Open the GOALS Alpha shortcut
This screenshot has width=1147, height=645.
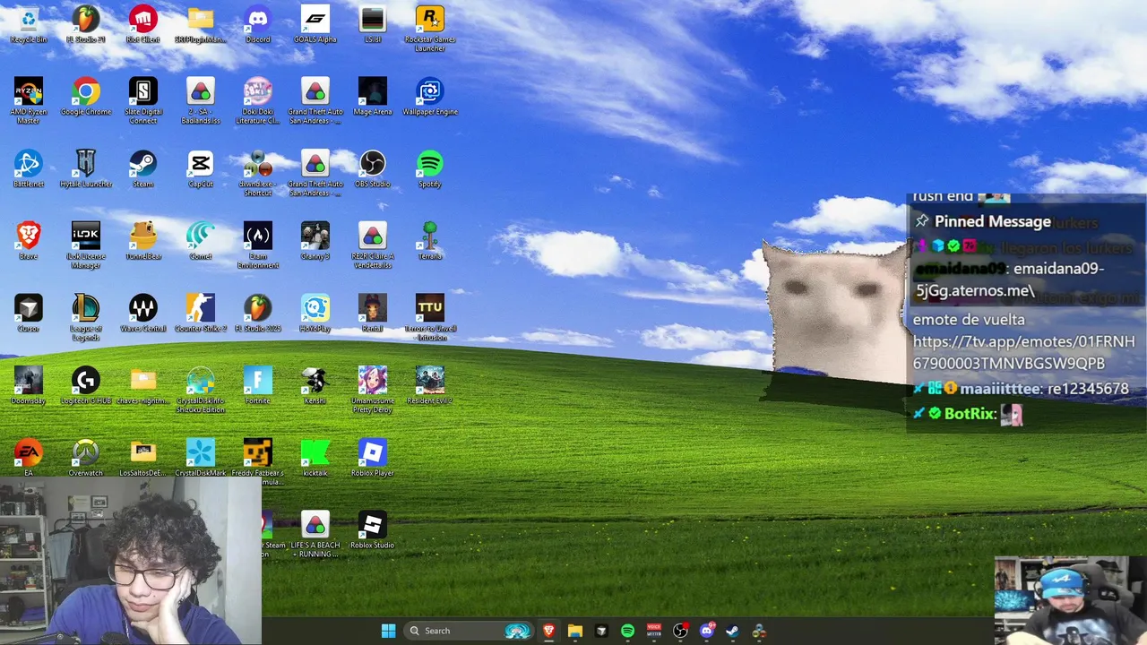tap(315, 24)
